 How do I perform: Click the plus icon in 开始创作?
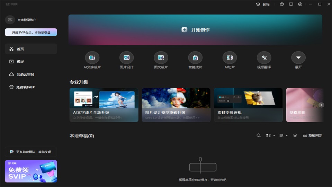(184, 30)
